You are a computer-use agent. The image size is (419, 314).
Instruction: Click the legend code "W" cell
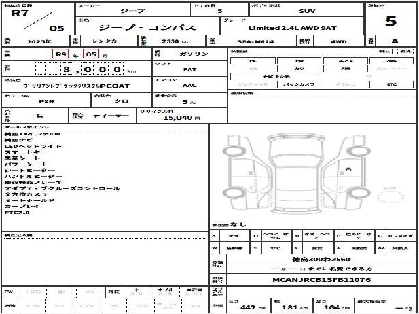coord(215,248)
